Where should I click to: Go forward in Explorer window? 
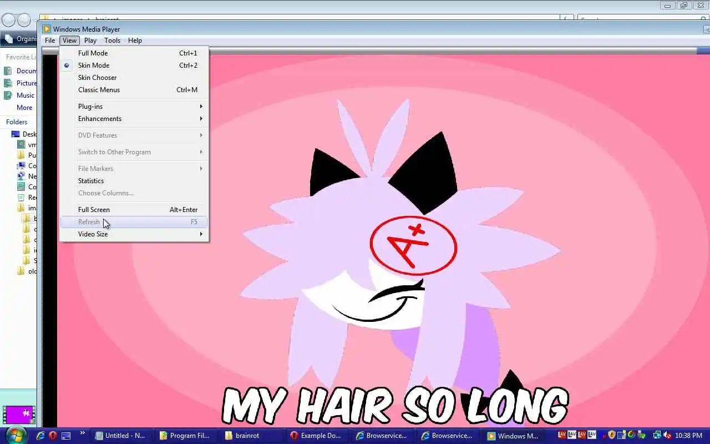24,20
